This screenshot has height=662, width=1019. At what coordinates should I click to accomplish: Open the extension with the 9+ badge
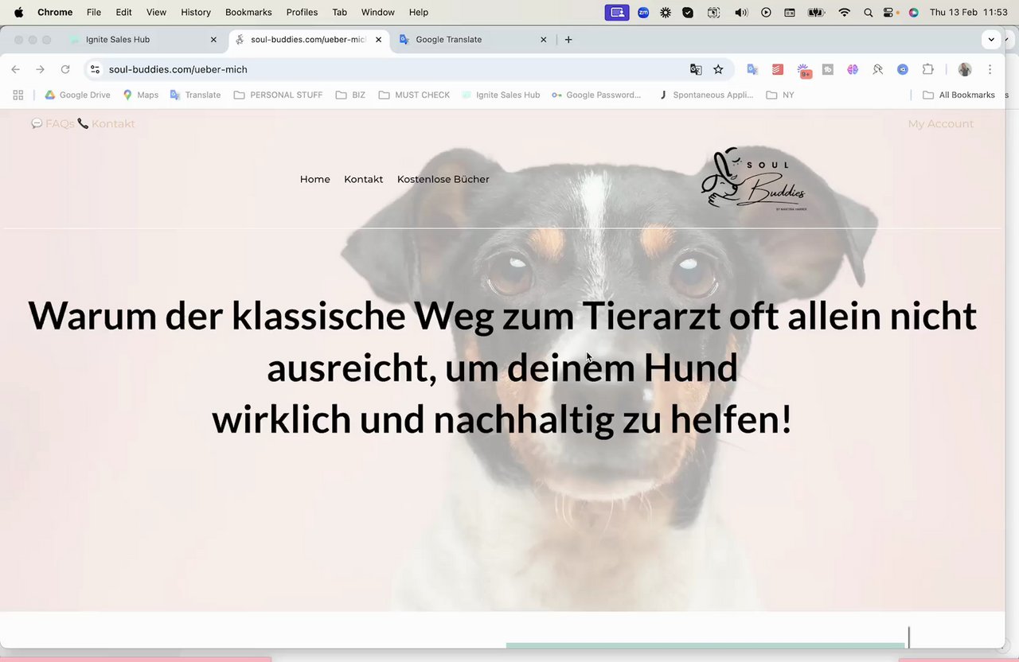(x=804, y=70)
